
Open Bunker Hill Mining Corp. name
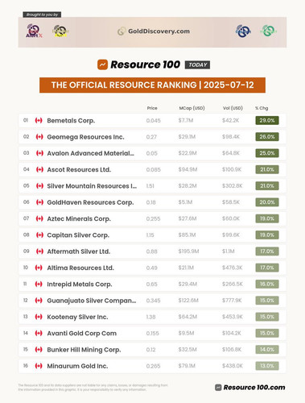pyautogui.click(x=84, y=350)
